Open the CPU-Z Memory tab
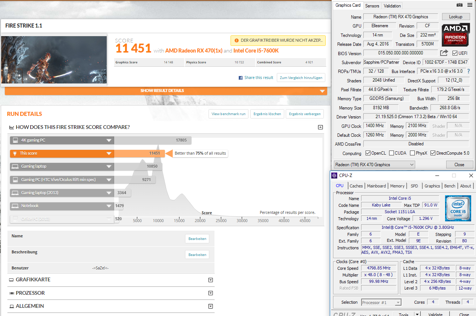Image resolution: width=476 pixels, height=316 pixels. 397,186
